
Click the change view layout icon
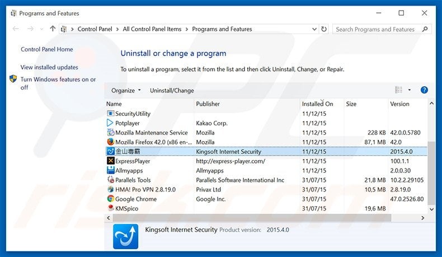coord(398,90)
